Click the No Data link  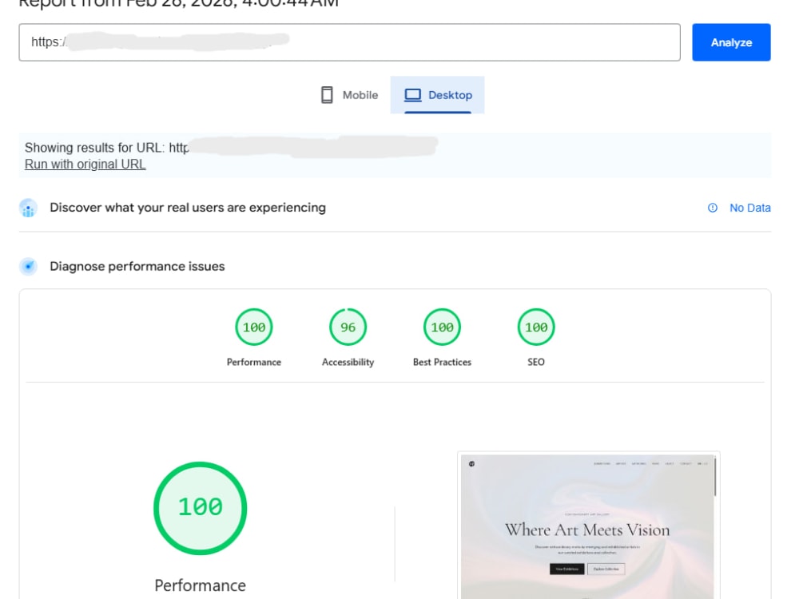749,208
